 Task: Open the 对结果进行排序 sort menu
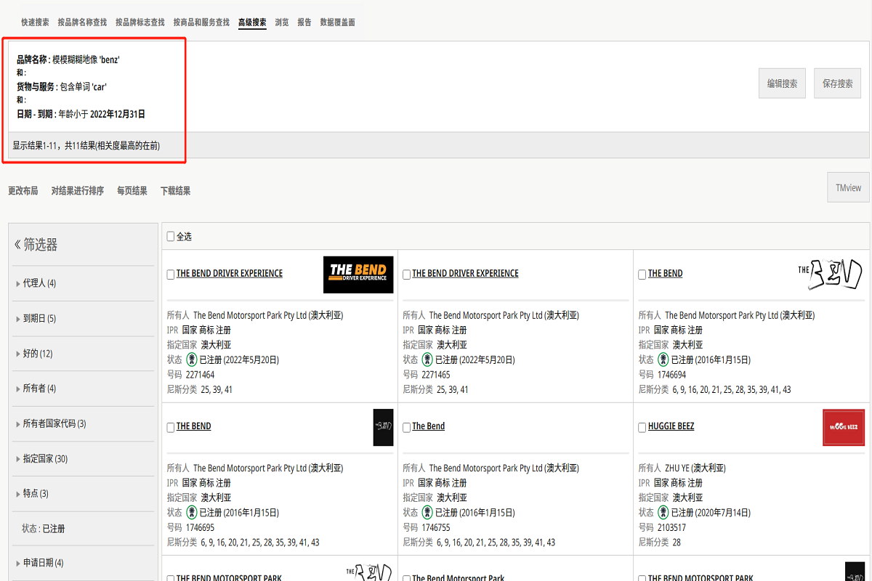[78, 191]
